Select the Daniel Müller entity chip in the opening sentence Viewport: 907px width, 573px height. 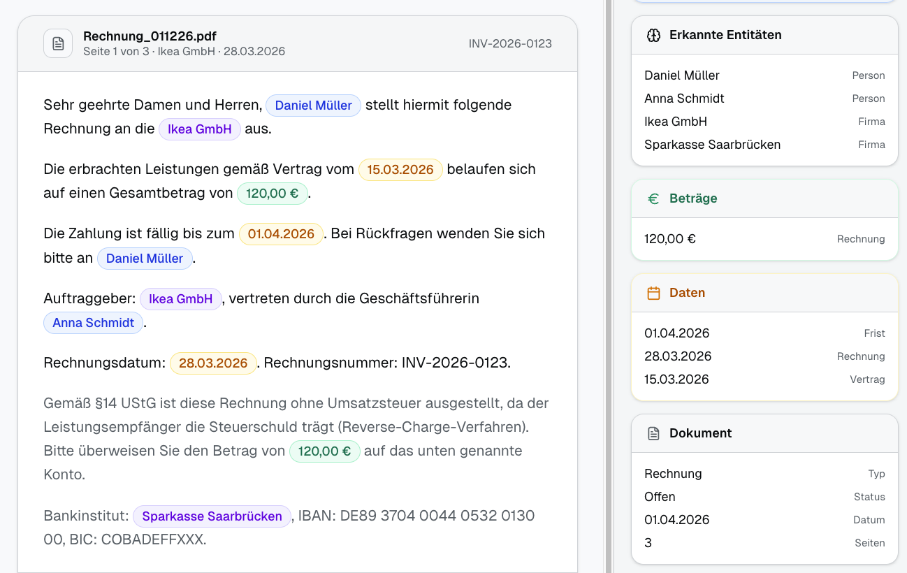[313, 105]
